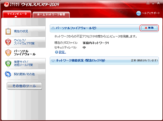Click the 現在のプロファイル label
The height and width of the screenshot is (121, 163).
click(x=66, y=43)
